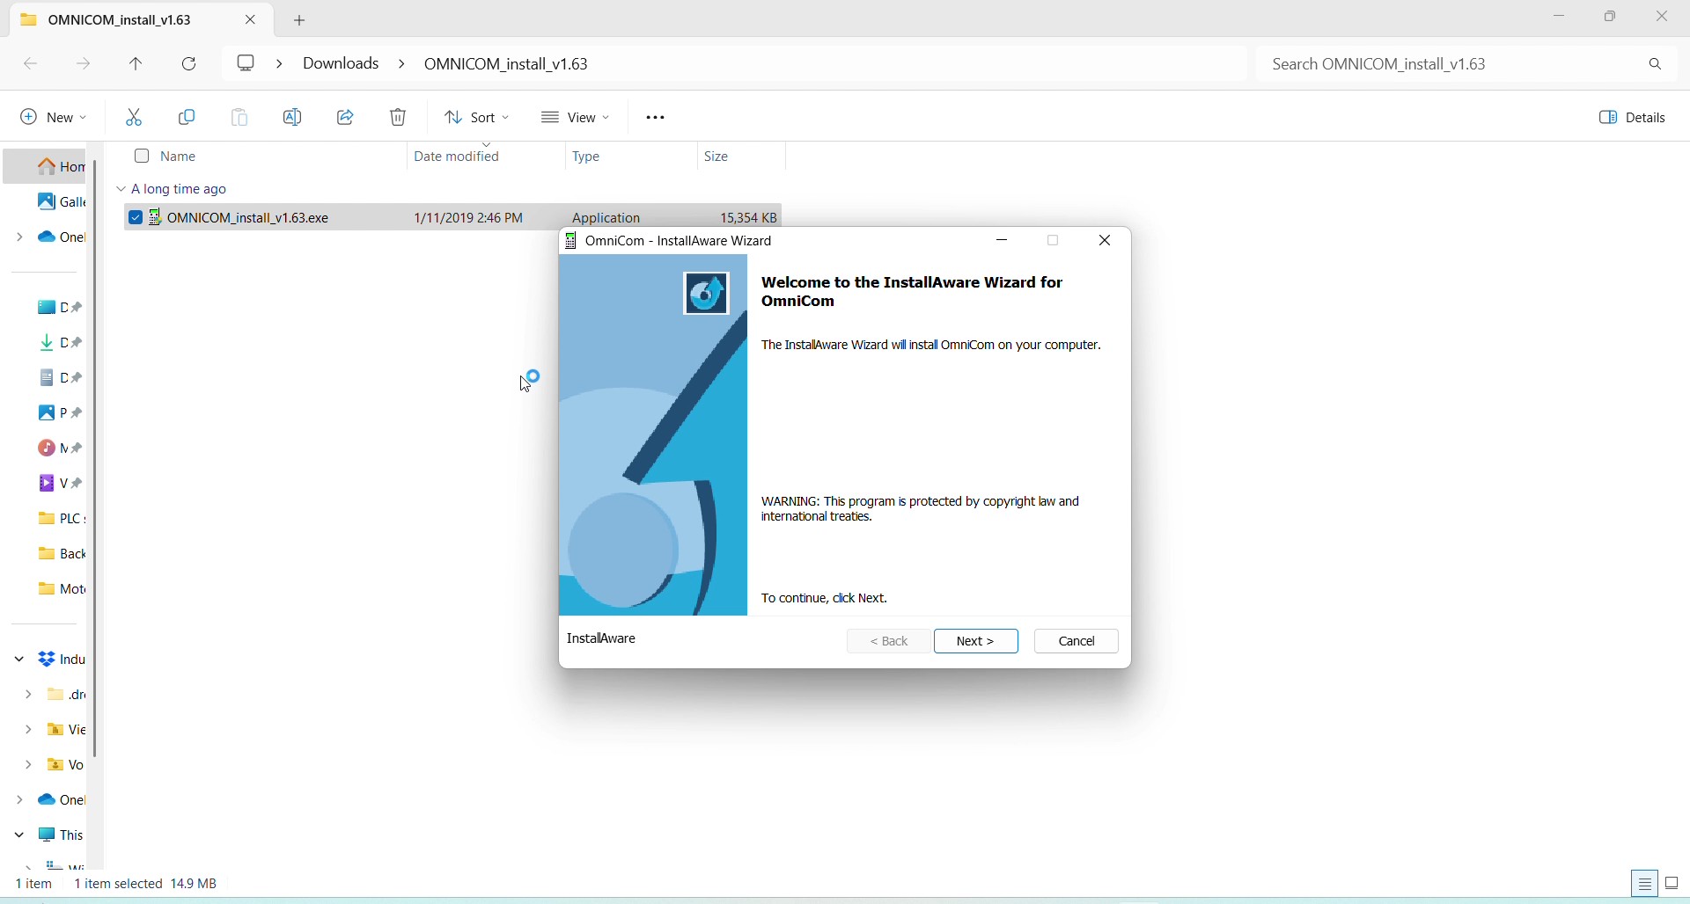Expand the Vo folder node
This screenshot has height=904, width=1690.
point(29,765)
